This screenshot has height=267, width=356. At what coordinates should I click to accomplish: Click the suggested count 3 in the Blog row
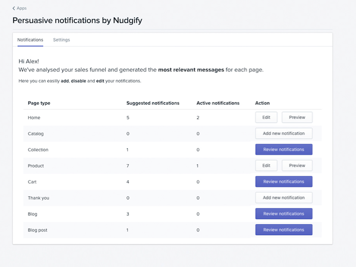pos(128,214)
